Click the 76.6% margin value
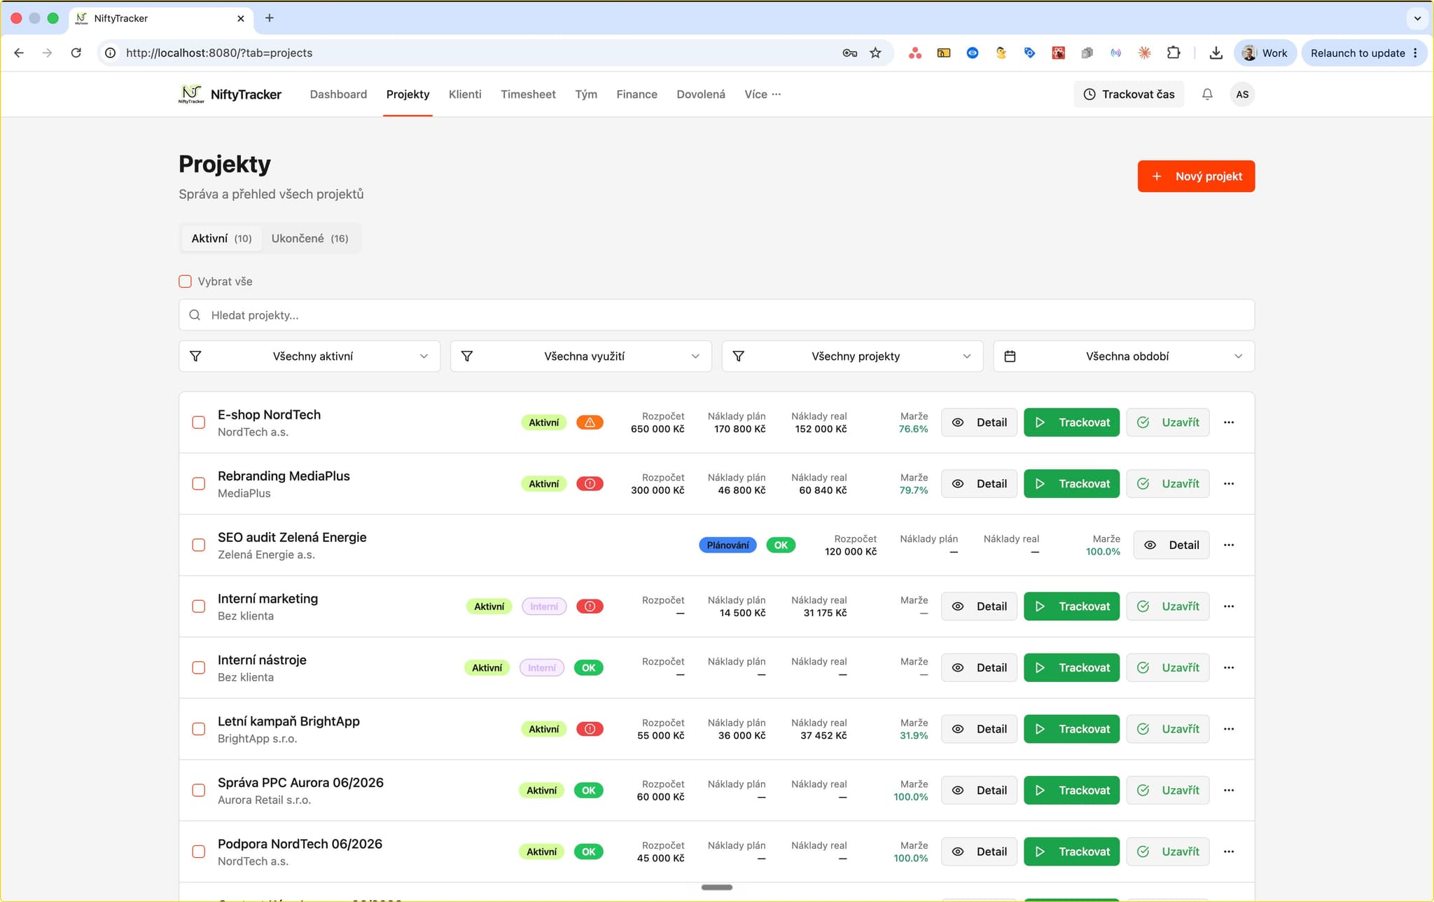This screenshot has height=902, width=1434. tap(913, 429)
